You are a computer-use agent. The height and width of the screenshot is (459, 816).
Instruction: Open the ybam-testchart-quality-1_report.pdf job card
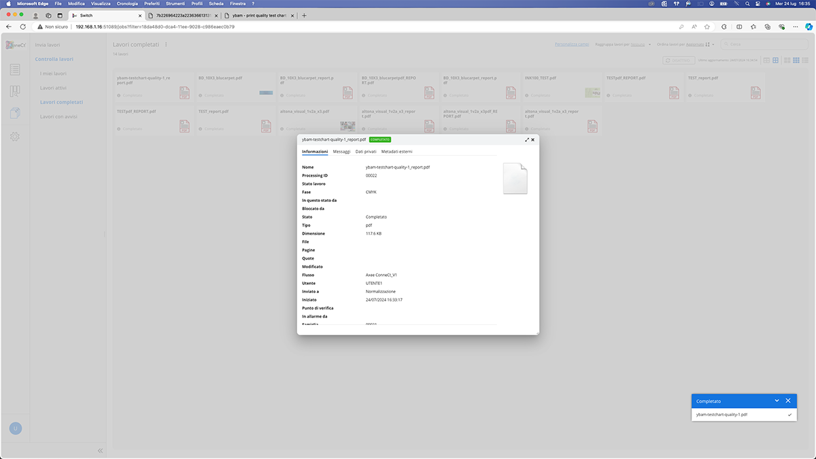click(154, 86)
